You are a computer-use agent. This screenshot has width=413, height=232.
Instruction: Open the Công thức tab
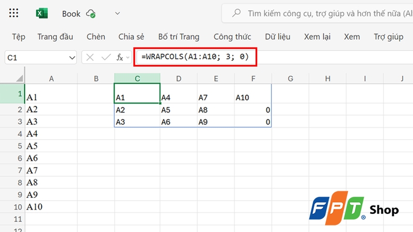point(232,37)
